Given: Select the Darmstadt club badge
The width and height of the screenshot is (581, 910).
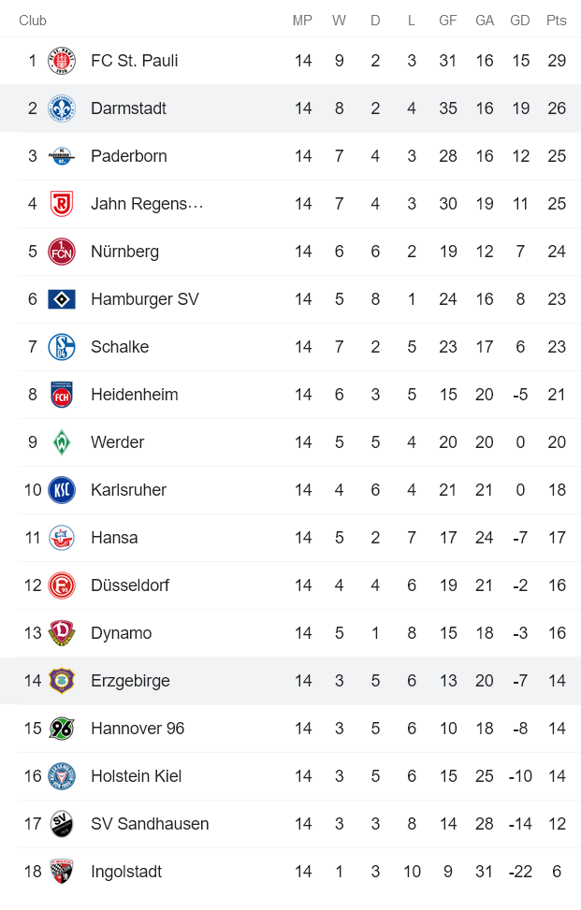Looking at the screenshot, I should [61, 108].
